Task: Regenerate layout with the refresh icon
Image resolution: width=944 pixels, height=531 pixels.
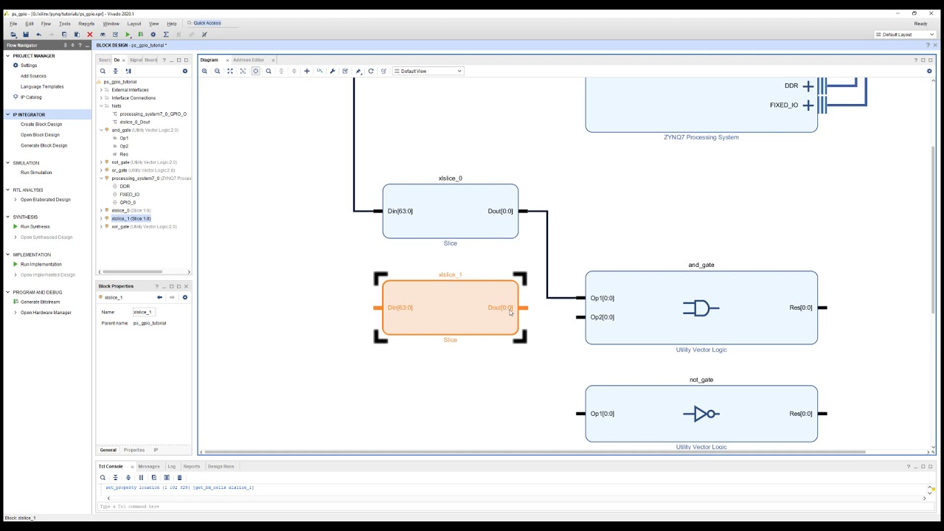Action: coord(371,71)
